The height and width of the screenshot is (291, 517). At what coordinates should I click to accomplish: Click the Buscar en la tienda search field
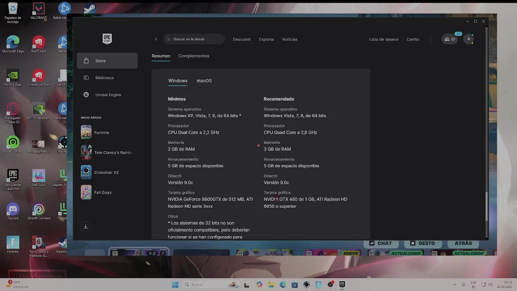click(194, 39)
